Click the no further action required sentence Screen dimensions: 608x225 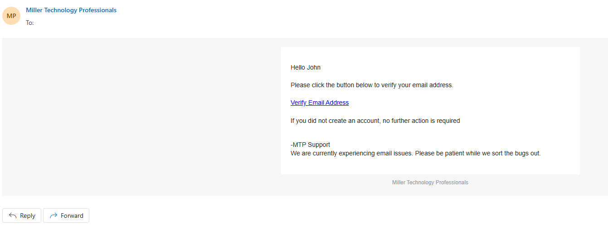pyautogui.click(x=375, y=121)
